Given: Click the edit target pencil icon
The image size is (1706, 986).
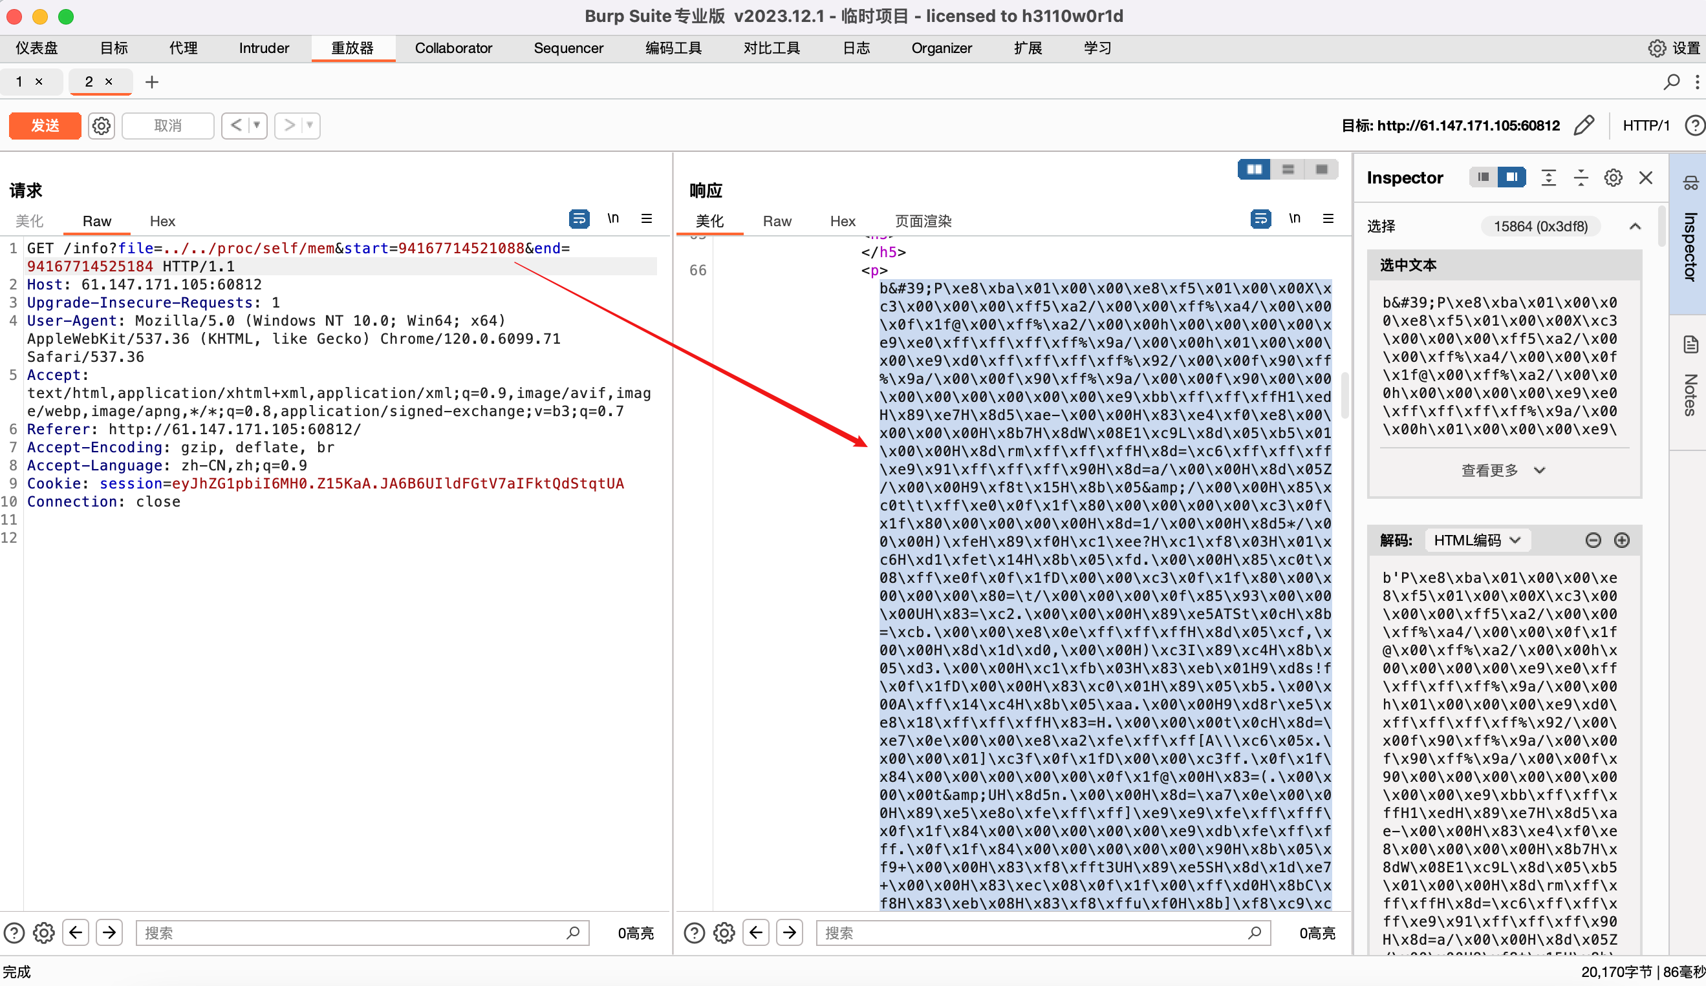Looking at the screenshot, I should tap(1584, 126).
